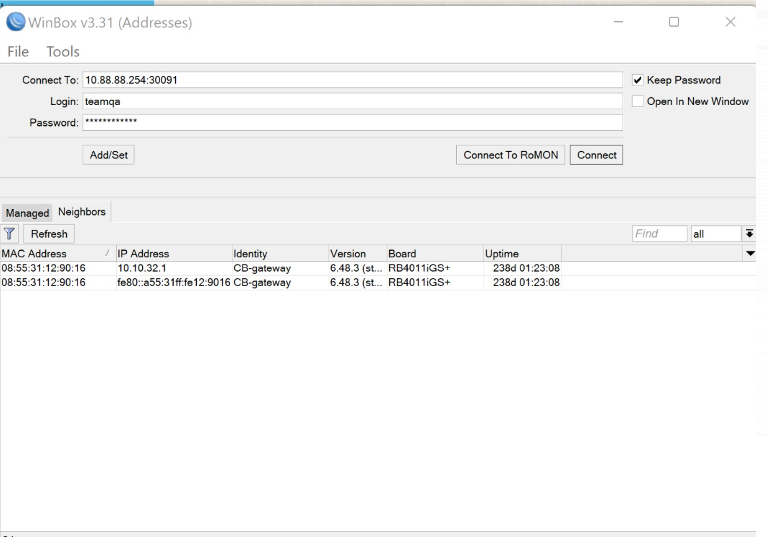Sort by Version column header
Image resolution: width=768 pixels, height=537 pixels.
(x=358, y=254)
